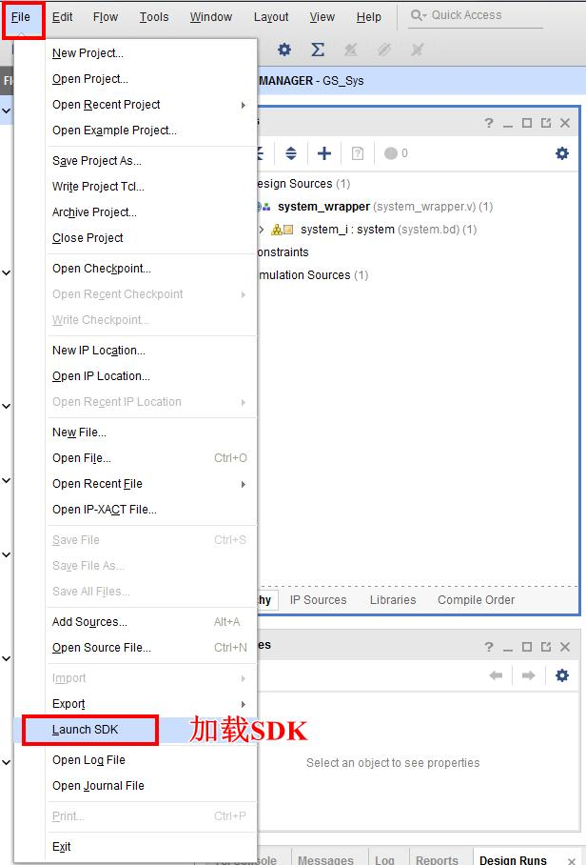586x865 pixels.
Task: Click the forward arrow in the properties panel
Action: pyautogui.click(x=528, y=675)
